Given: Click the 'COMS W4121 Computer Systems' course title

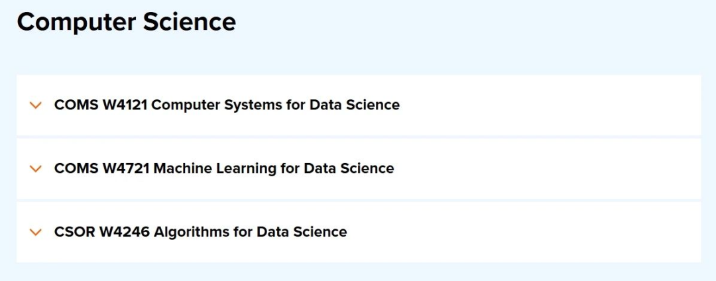Looking at the screenshot, I should coord(227,105).
